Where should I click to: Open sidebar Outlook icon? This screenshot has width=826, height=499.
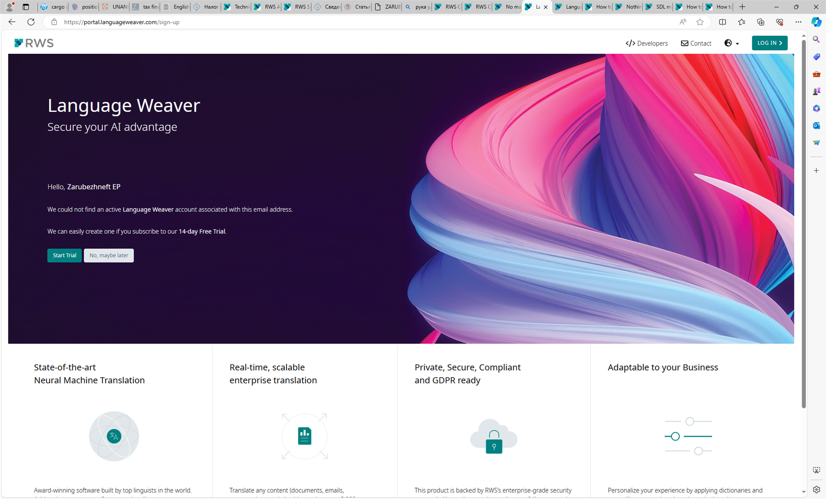816,125
